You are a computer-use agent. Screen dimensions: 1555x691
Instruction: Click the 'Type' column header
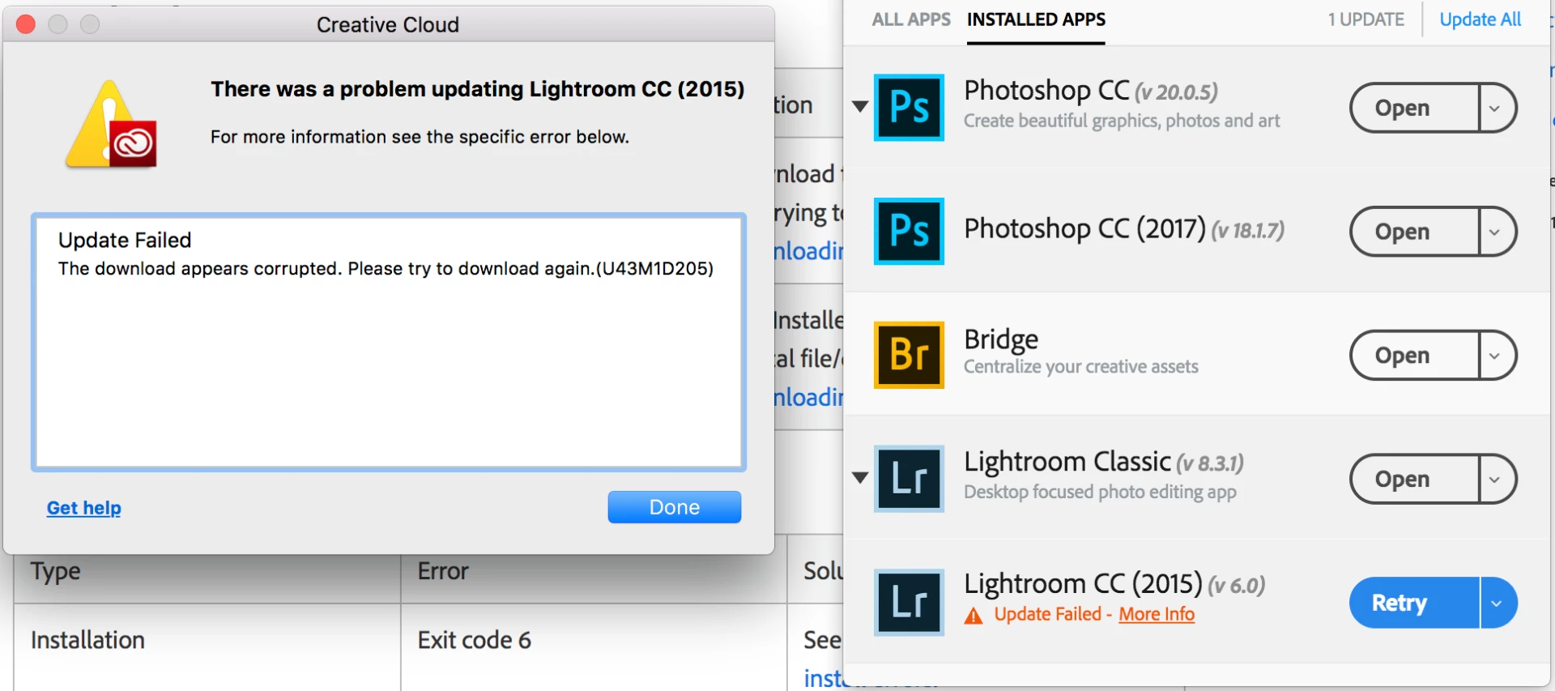(55, 571)
